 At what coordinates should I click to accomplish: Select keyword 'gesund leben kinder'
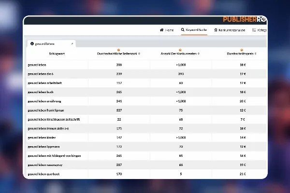42,138
